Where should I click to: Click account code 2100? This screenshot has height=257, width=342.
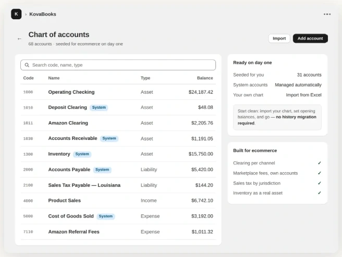tap(28, 185)
